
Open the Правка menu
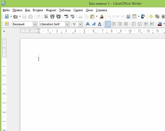(x=17, y=10)
